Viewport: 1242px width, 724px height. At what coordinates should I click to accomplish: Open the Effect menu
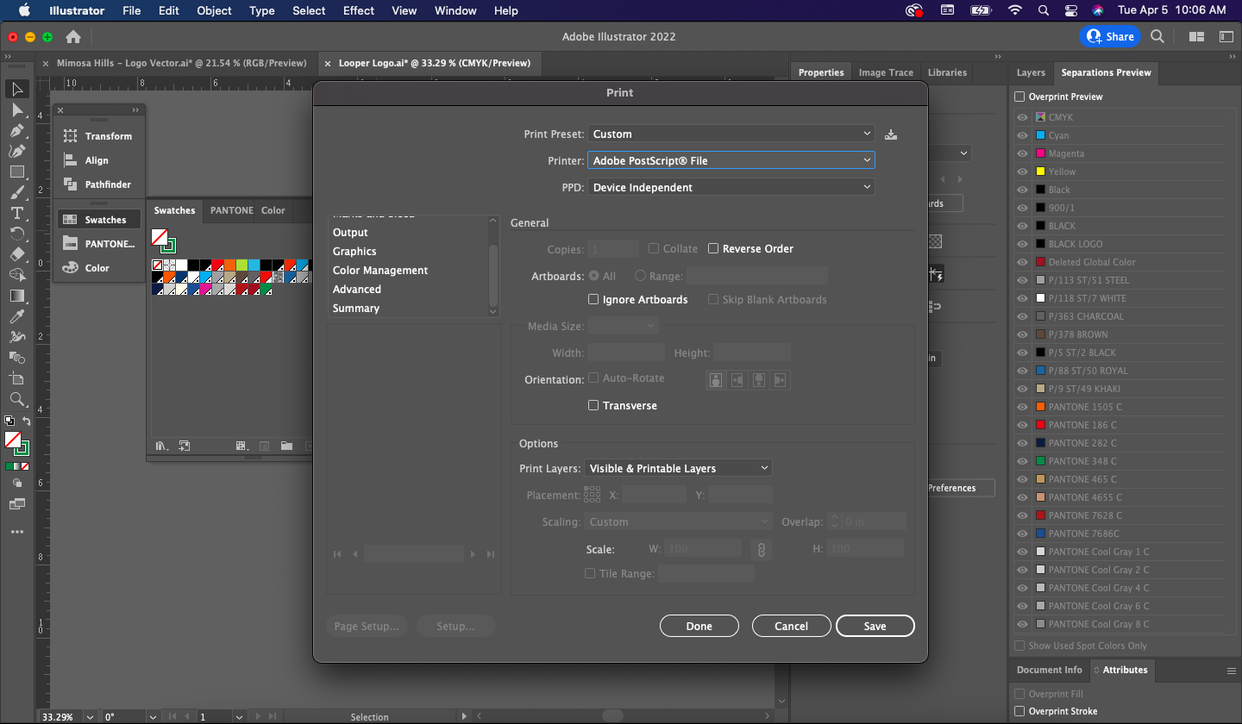point(359,10)
